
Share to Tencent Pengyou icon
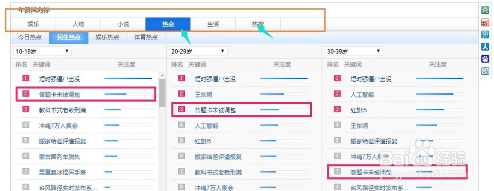pyautogui.click(x=485, y=34)
